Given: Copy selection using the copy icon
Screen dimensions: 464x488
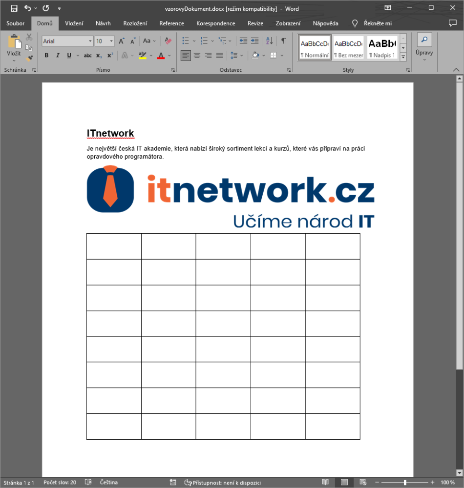Looking at the screenshot, I should tap(29, 48).
